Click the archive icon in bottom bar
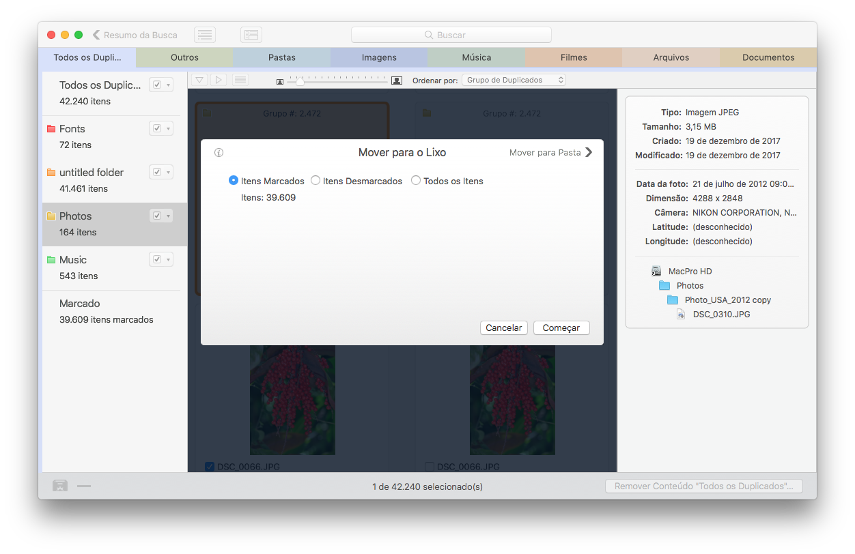855x554 pixels. pos(60,486)
